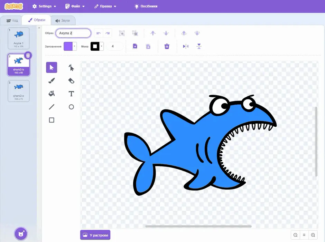Click the Redo arrow

click(x=108, y=33)
